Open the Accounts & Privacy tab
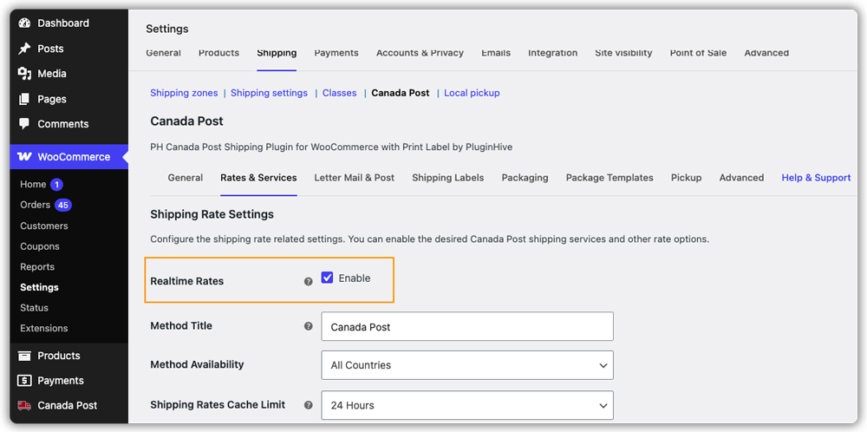 (420, 53)
